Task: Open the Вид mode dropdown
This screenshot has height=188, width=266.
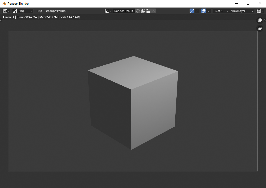Action: (23, 11)
